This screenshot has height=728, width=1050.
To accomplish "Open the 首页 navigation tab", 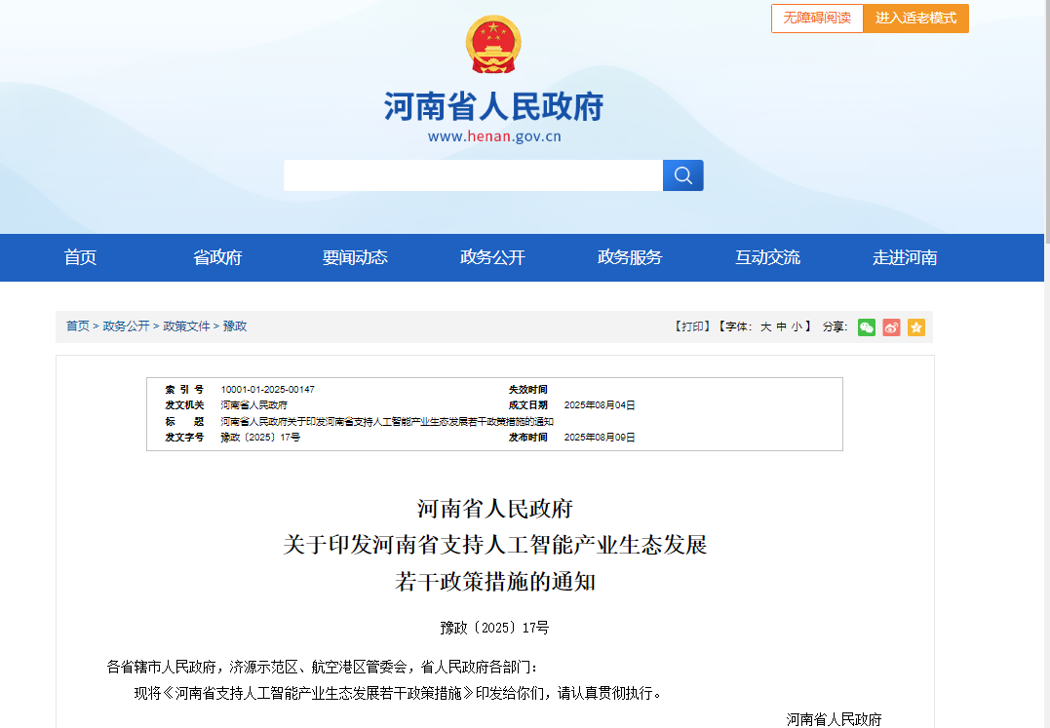I will 80,258.
